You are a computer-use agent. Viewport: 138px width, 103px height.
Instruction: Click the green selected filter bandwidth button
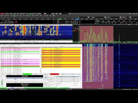pos(129,25)
